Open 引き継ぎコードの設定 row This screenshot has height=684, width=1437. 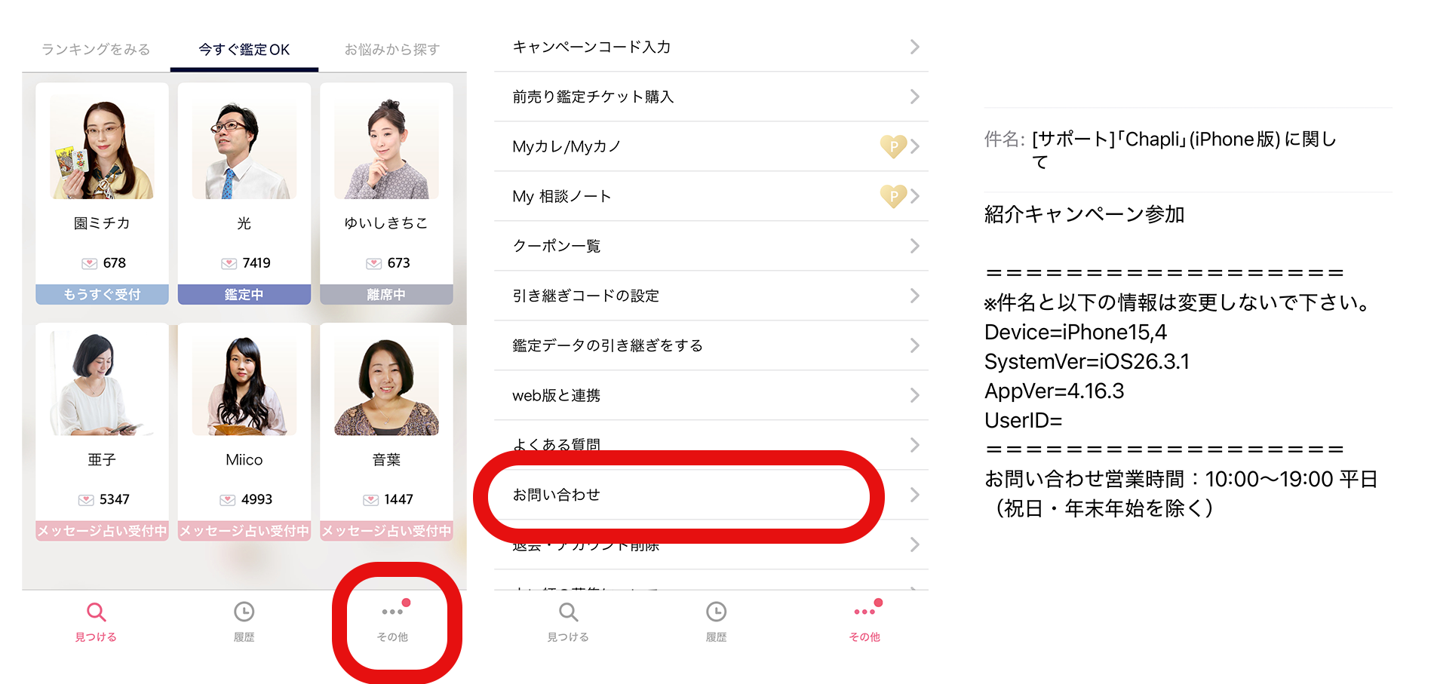pyautogui.click(x=711, y=296)
